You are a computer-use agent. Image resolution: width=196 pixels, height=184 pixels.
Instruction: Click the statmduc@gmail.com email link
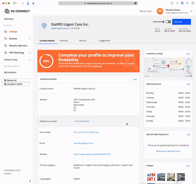(83, 143)
